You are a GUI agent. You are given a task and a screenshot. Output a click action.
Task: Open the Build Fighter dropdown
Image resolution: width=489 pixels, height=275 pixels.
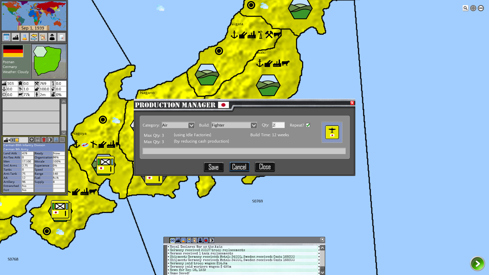[254, 125]
